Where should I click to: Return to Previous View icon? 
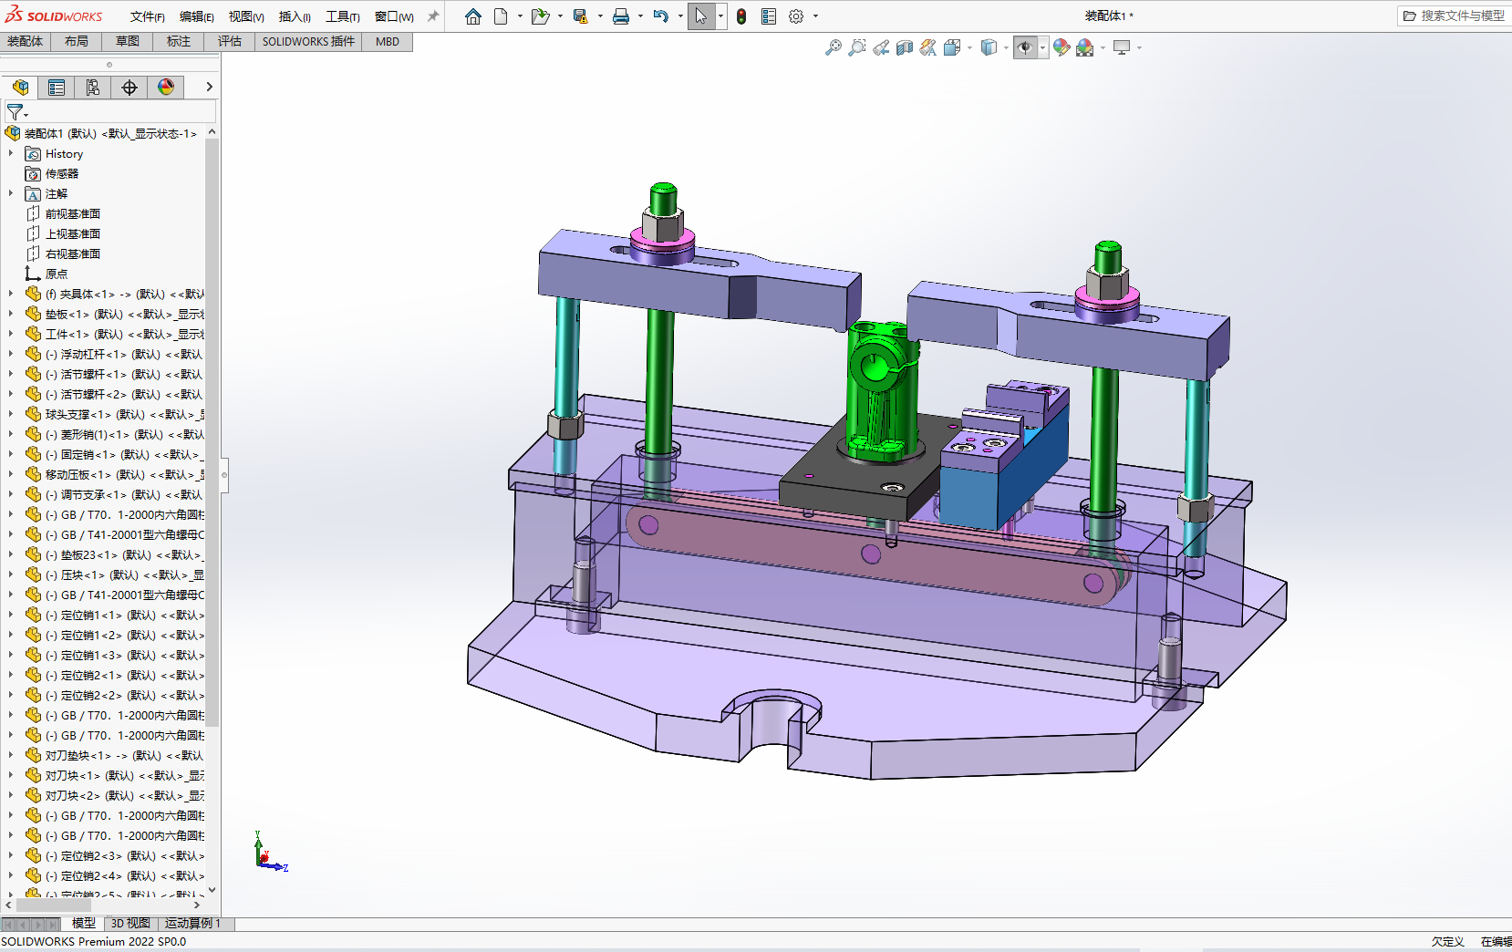881,47
